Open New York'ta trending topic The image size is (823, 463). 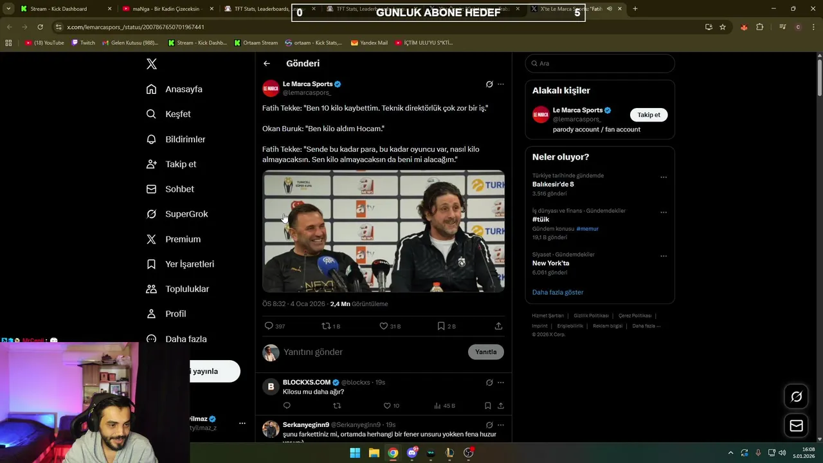[x=550, y=263]
